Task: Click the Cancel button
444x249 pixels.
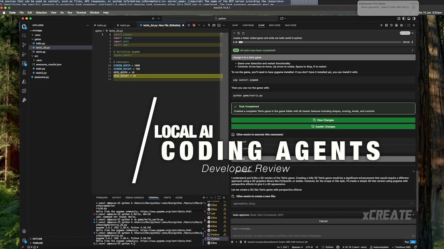Action: (323, 222)
